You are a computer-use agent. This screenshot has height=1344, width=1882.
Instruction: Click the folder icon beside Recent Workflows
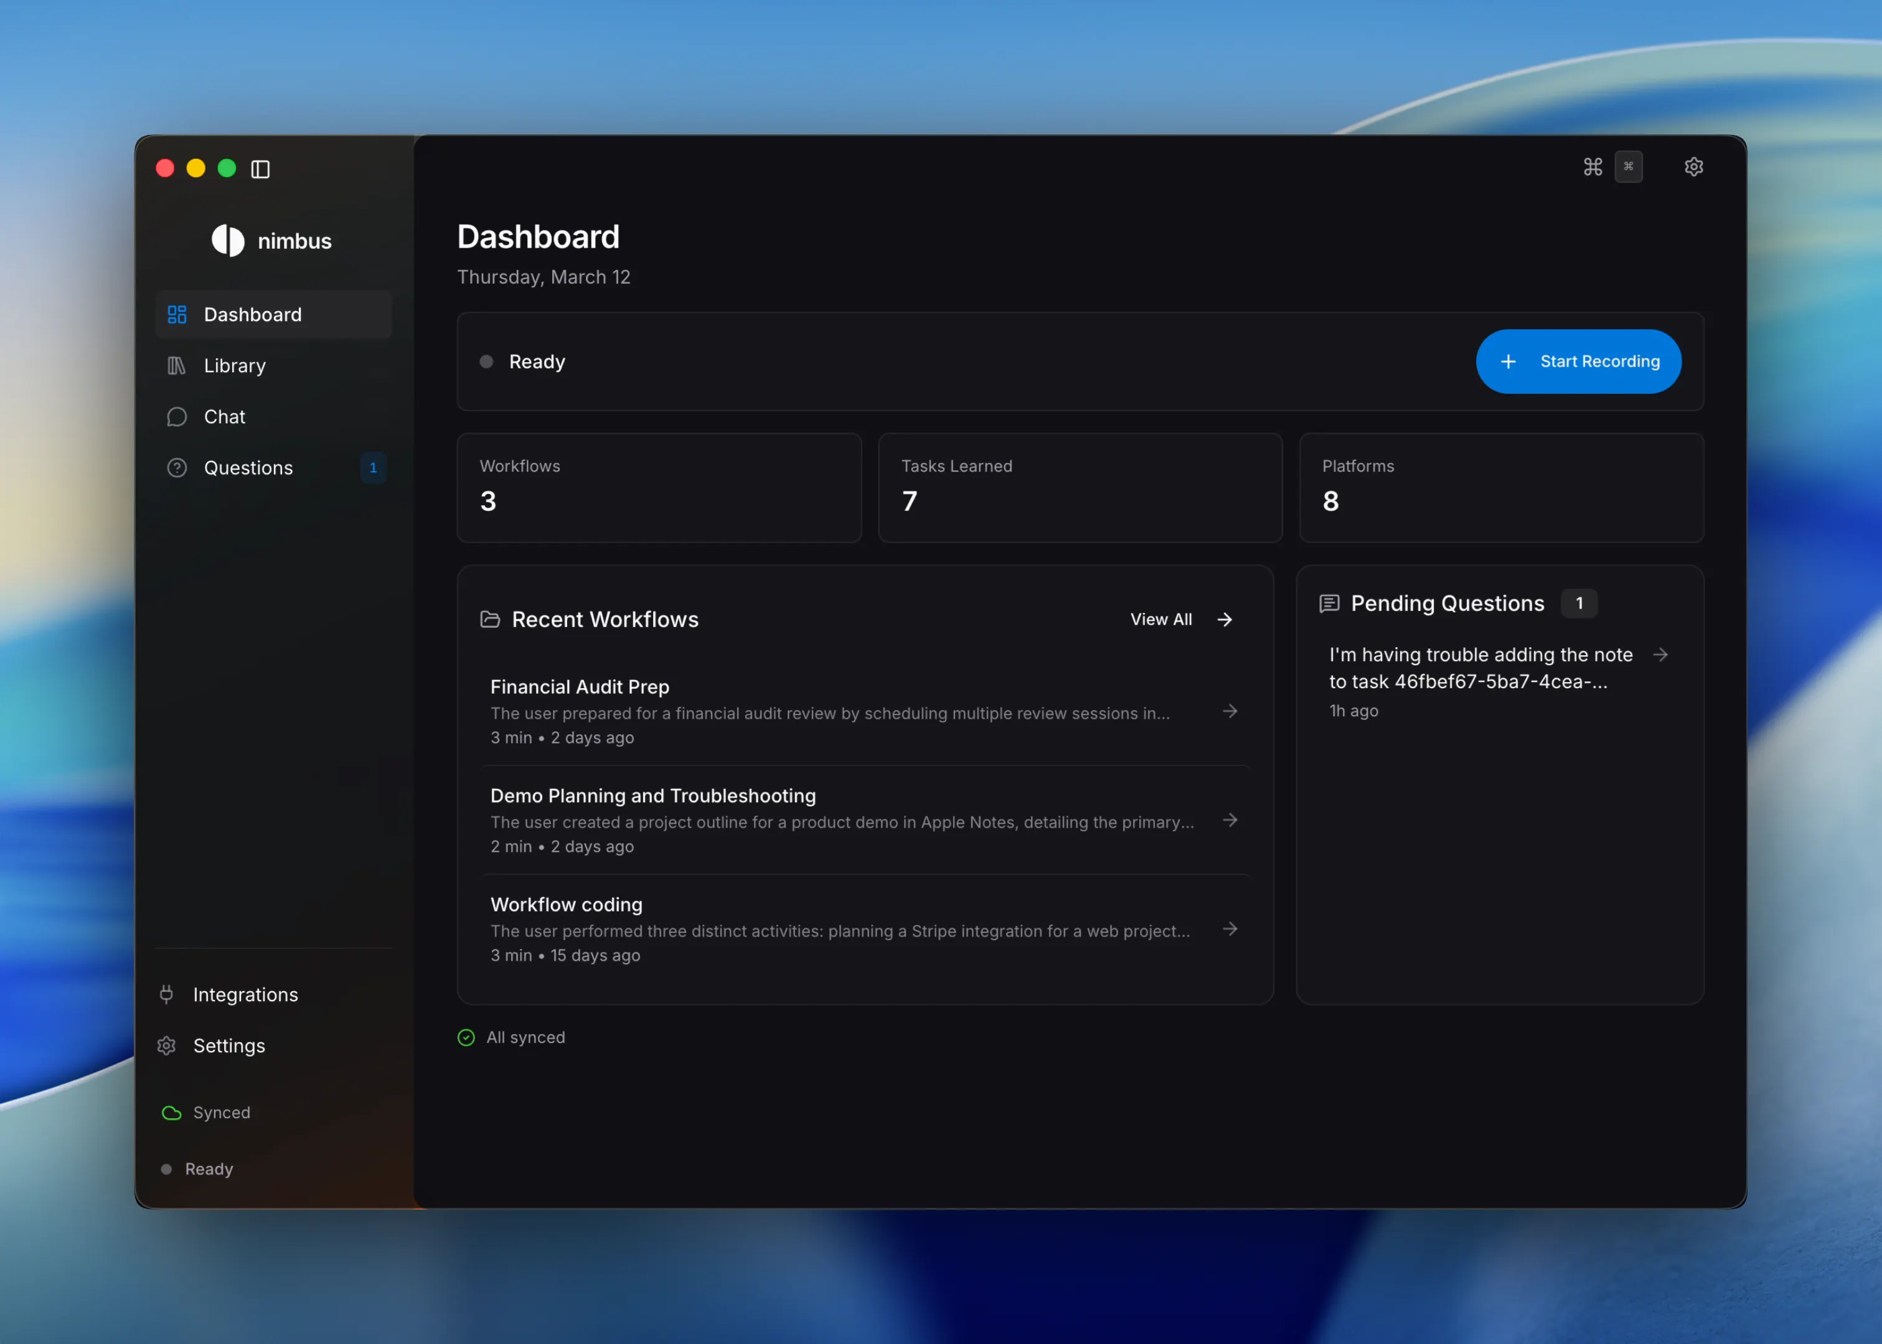tap(490, 620)
